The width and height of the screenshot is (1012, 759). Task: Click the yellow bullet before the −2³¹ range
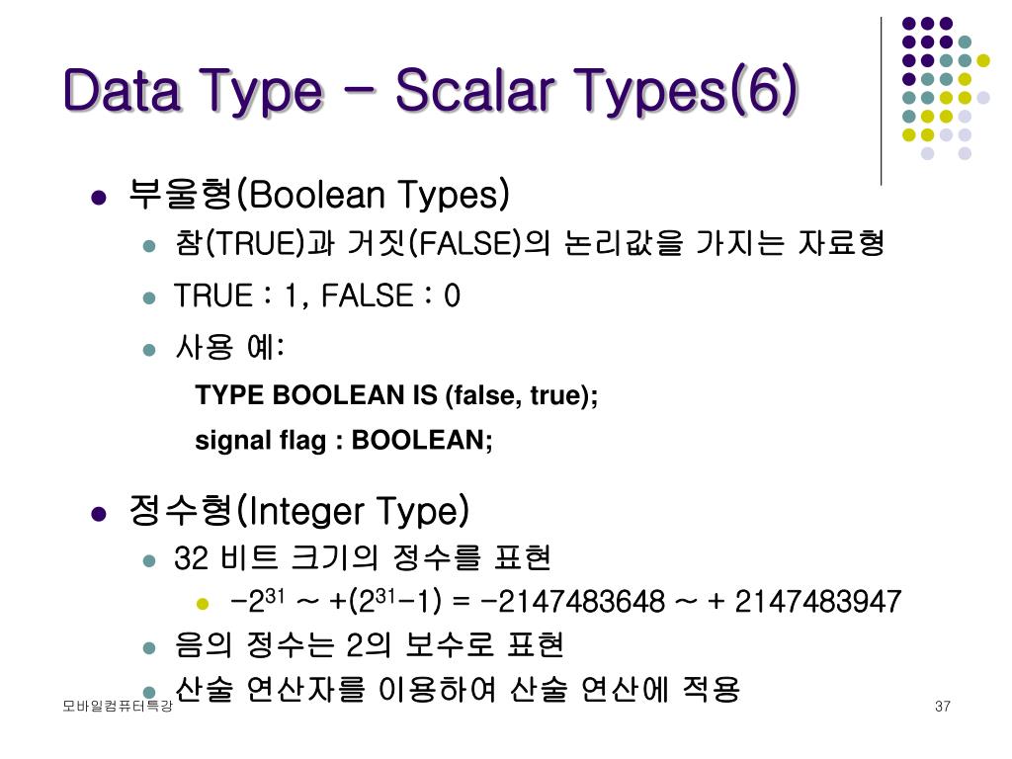tap(203, 604)
